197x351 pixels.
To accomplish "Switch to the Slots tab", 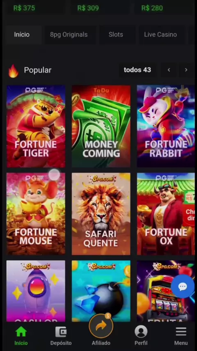I will [x=116, y=35].
